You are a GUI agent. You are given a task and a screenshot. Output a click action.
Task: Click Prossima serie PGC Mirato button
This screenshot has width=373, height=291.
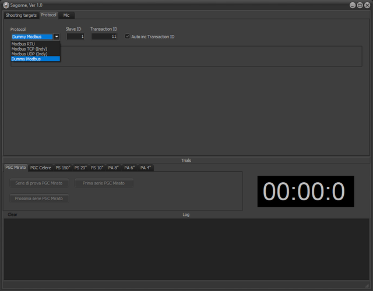pyautogui.click(x=39, y=198)
